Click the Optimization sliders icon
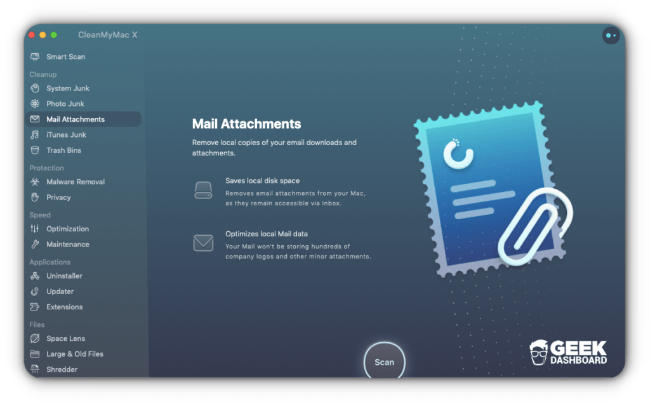Screen dimensions: 650x403 click(35, 229)
